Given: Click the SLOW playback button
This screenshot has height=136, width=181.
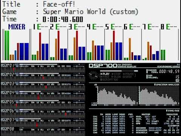Looking at the screenshot, I should pos(116,77).
